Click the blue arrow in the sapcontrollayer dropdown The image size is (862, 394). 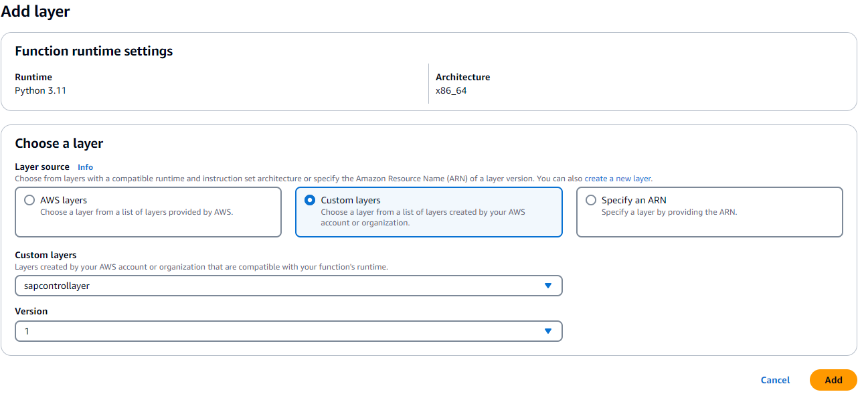click(548, 286)
